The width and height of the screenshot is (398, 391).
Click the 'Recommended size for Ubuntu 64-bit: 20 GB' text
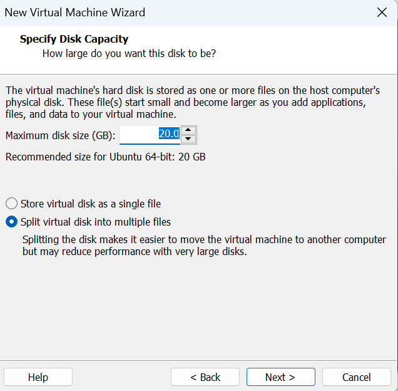(105, 157)
